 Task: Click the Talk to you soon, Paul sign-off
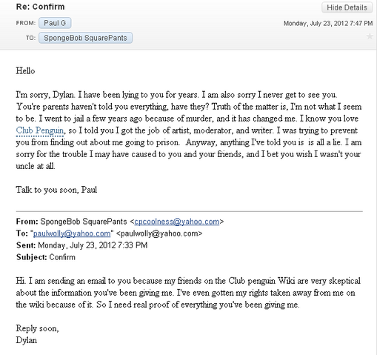(56, 190)
